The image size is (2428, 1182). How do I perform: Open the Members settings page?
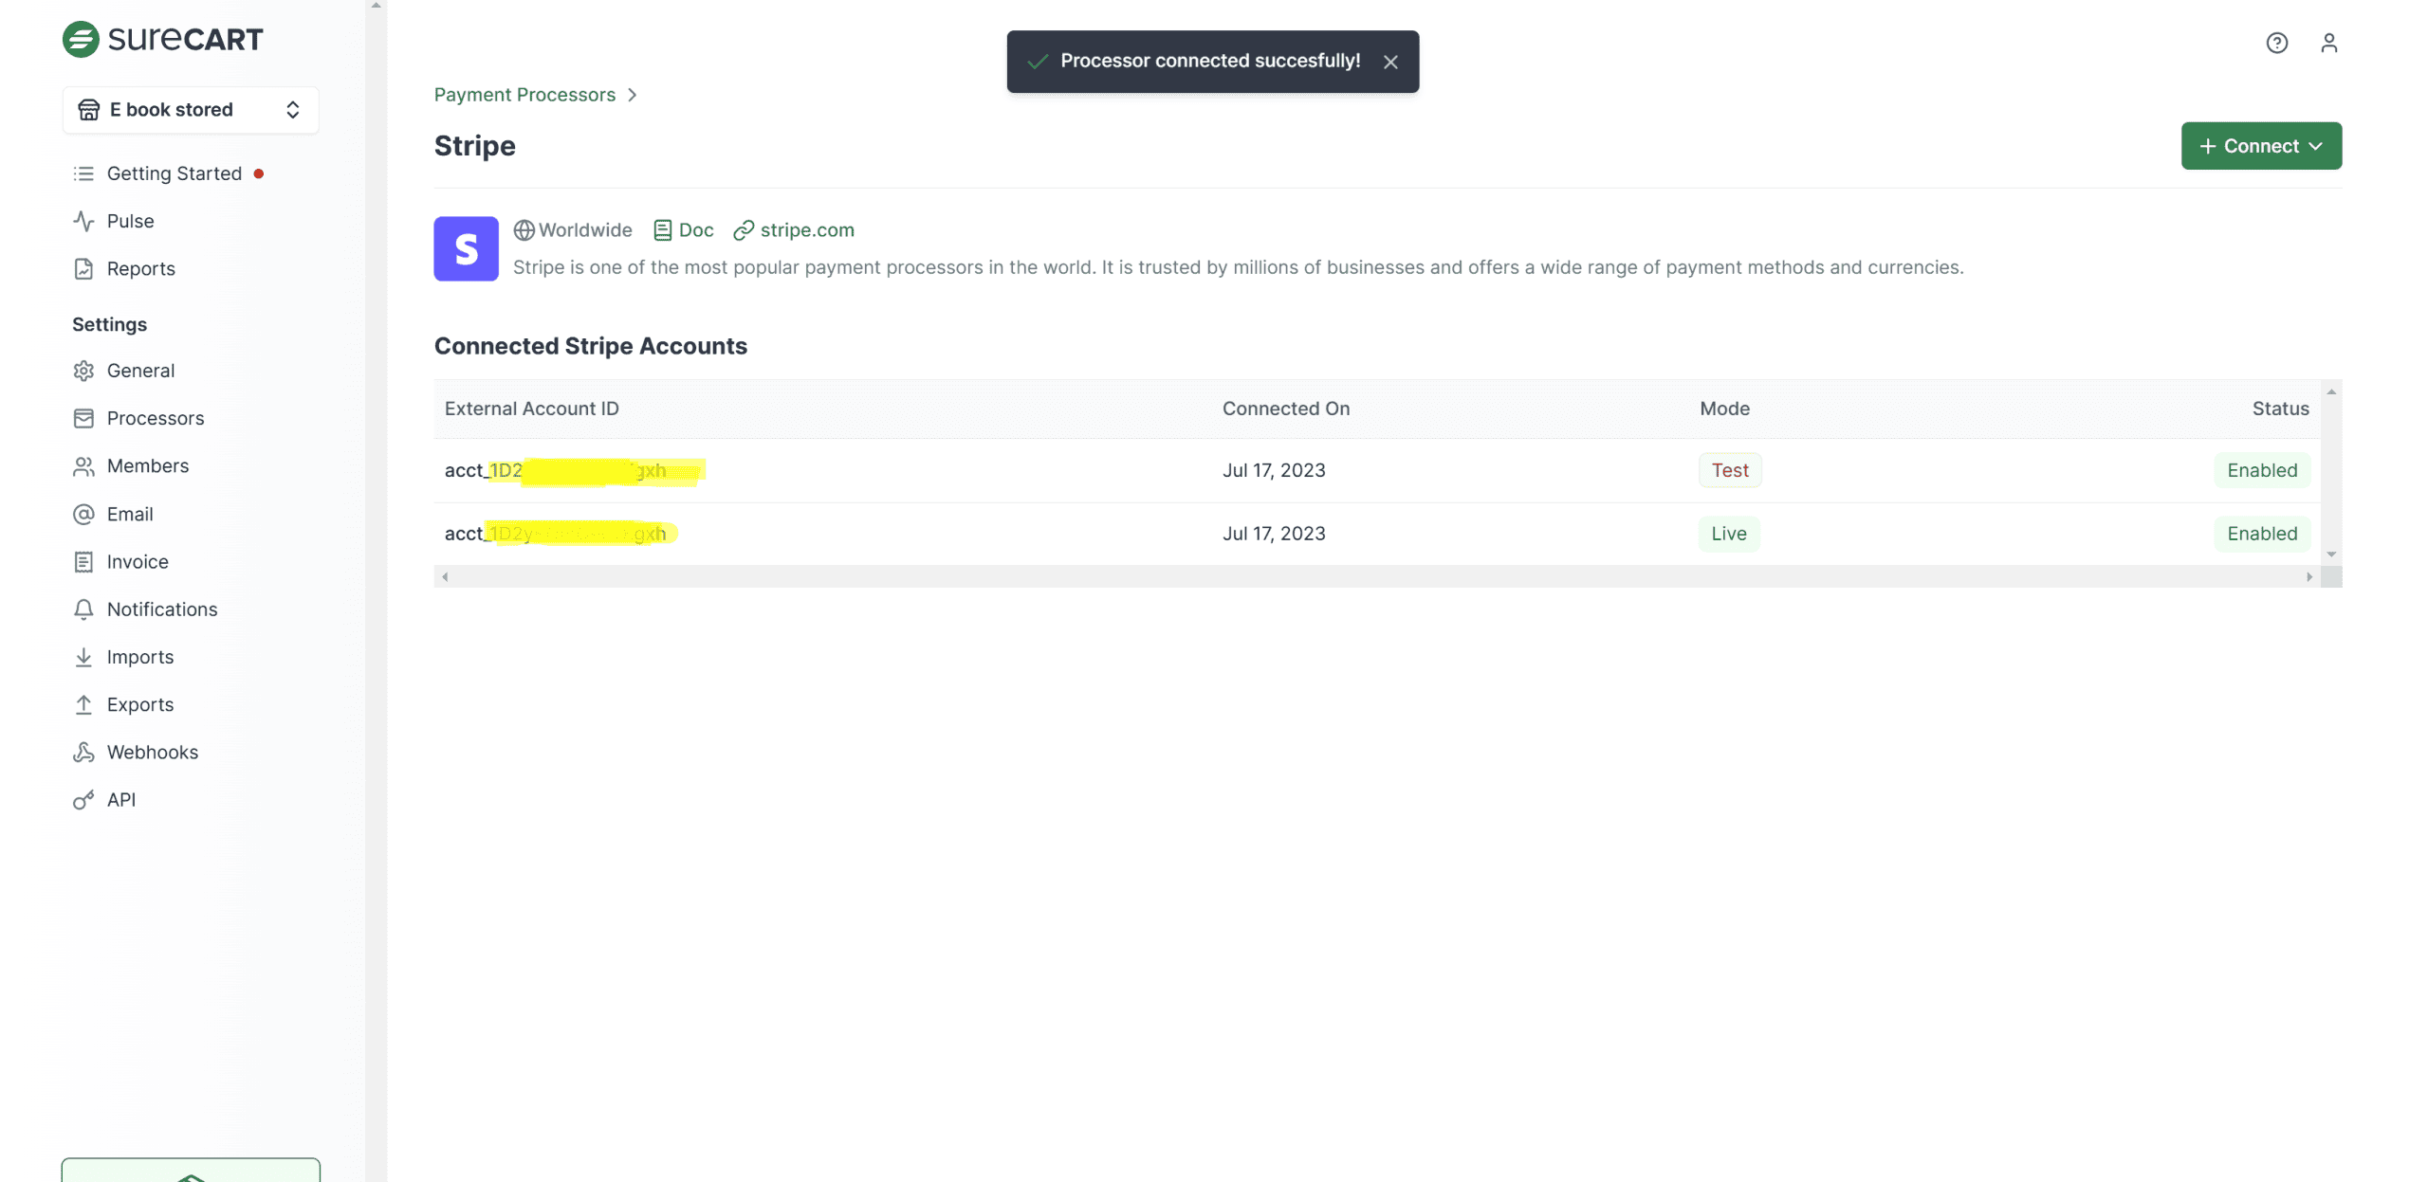[x=147, y=465]
